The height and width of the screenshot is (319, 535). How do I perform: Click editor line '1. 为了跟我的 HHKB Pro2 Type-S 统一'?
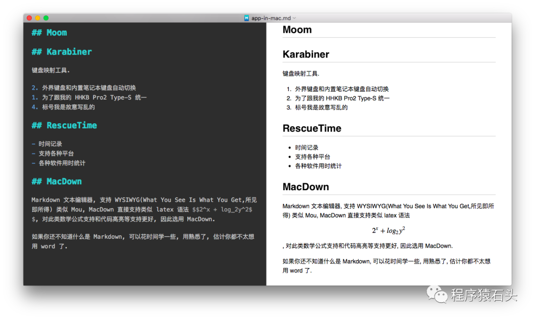coord(89,97)
